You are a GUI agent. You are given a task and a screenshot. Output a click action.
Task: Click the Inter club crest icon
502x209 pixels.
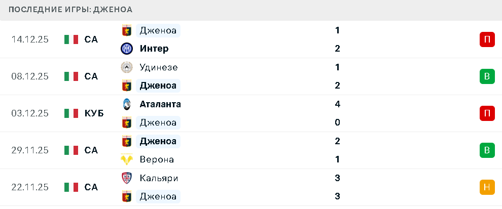126,49
